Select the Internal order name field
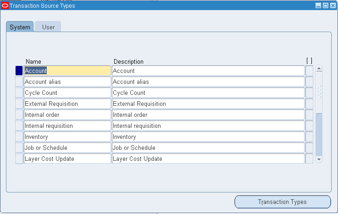Viewport: 338px width, 214px height. pyautogui.click(x=67, y=115)
